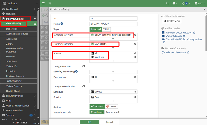
Task: Open Consolidated Policy Configuration link
Action: 184,39
